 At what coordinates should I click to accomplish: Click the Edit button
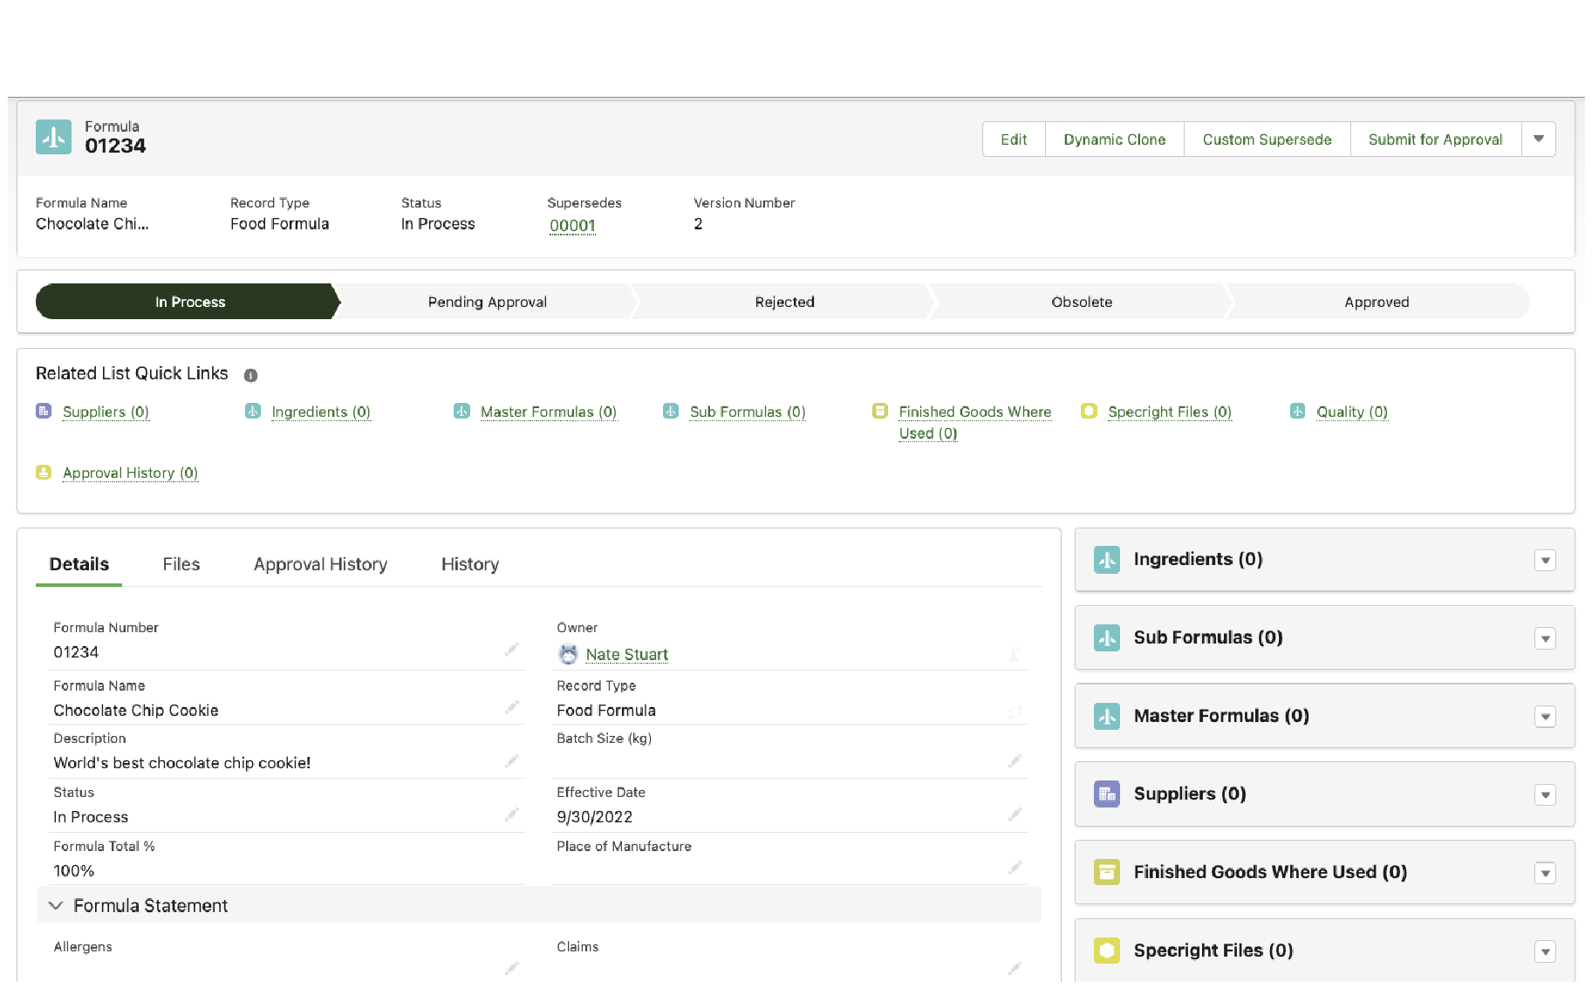pos(1013,139)
